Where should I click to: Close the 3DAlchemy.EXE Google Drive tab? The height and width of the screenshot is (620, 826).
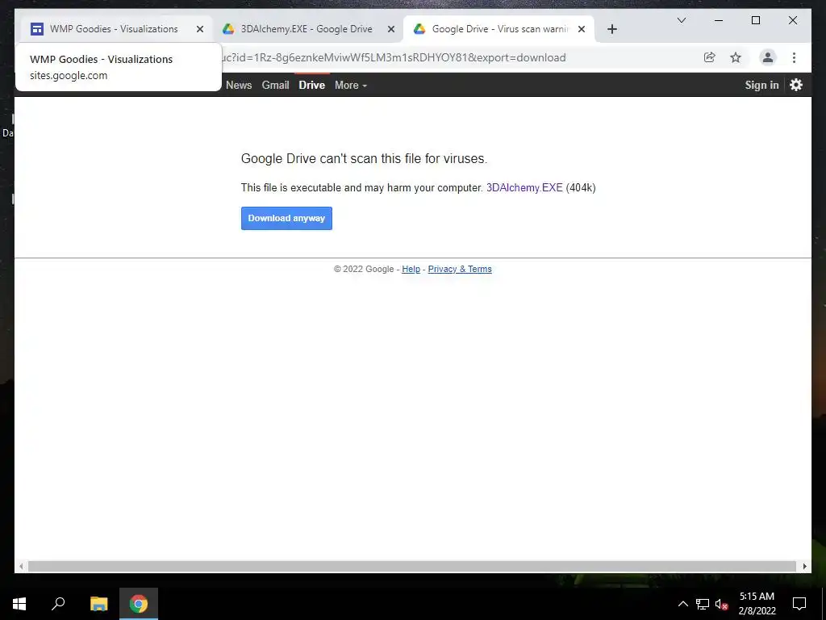(391, 30)
